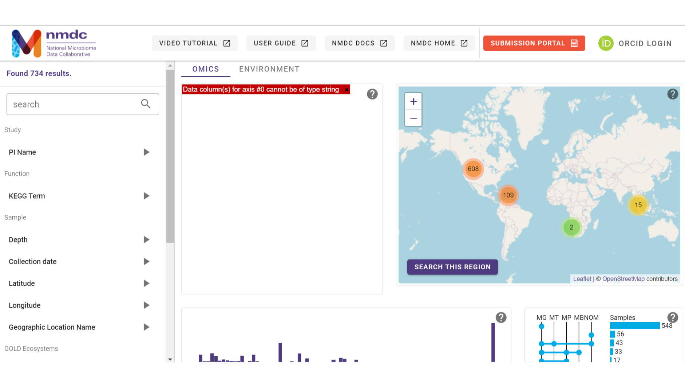Dismiss the red data column error

(x=347, y=90)
